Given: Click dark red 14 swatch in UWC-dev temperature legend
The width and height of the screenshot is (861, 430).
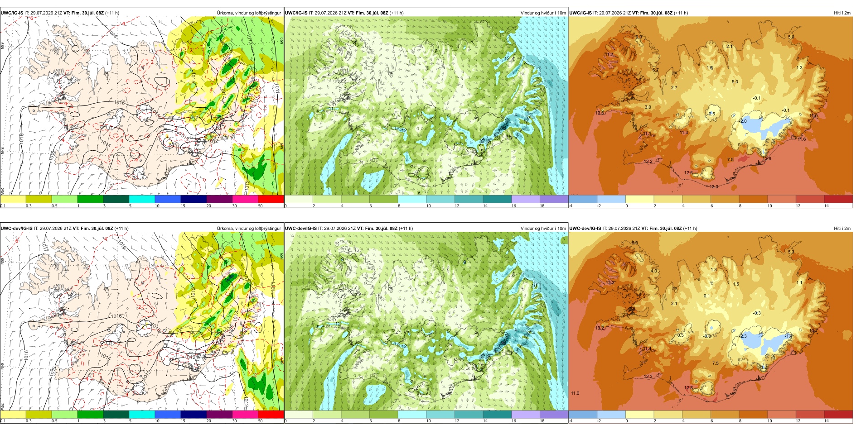Looking at the screenshot, I should [838, 414].
